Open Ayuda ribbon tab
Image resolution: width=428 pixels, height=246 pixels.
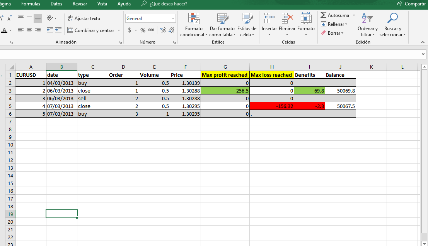pyautogui.click(x=124, y=4)
